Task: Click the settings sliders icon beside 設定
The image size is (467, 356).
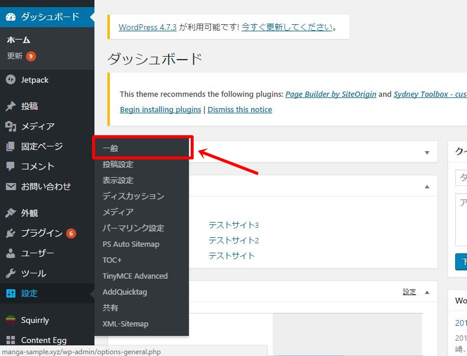Action: pyautogui.click(x=11, y=293)
